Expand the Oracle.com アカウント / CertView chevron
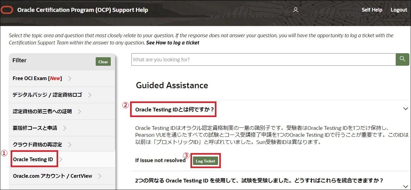The image size is (411, 190). click(99, 176)
